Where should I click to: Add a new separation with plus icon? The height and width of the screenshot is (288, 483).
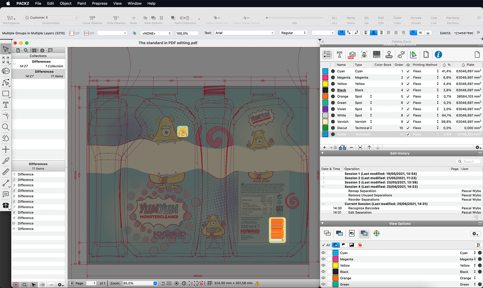pyautogui.click(x=325, y=147)
